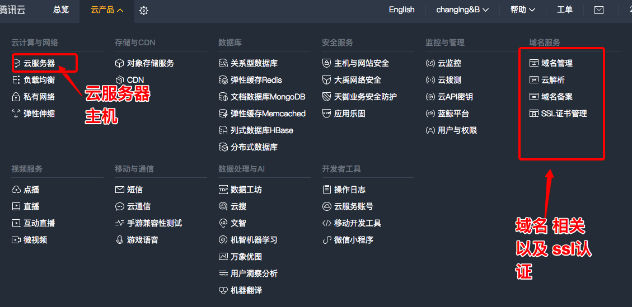Click the 云监控 icon
The height and width of the screenshot is (307, 632).
coord(430,63)
